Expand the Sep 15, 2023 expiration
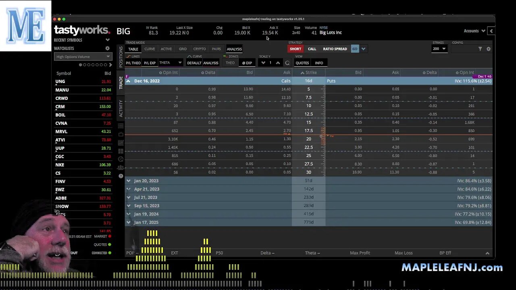Screen dimensions: 516x290 click(x=128, y=206)
